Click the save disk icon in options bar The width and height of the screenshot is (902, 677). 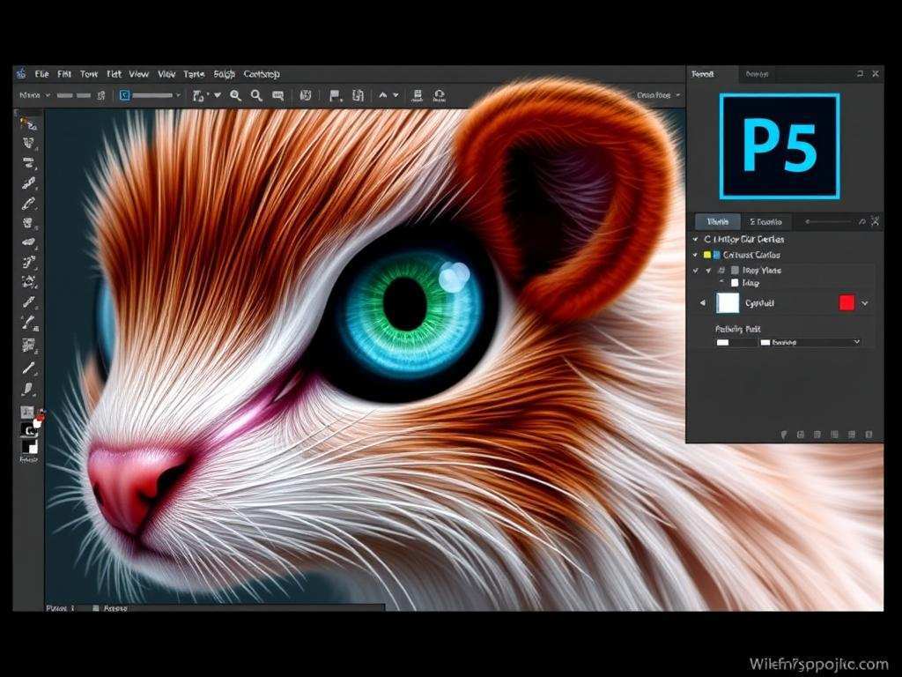tap(418, 95)
